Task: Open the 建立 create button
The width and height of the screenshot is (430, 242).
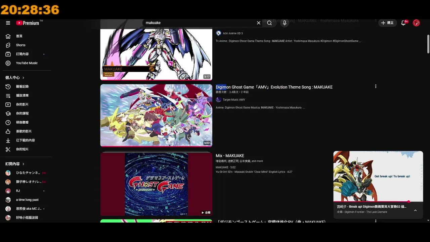Action: (387, 23)
